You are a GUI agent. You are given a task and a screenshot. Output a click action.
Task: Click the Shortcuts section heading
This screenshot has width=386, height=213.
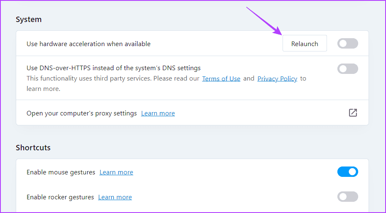point(33,147)
